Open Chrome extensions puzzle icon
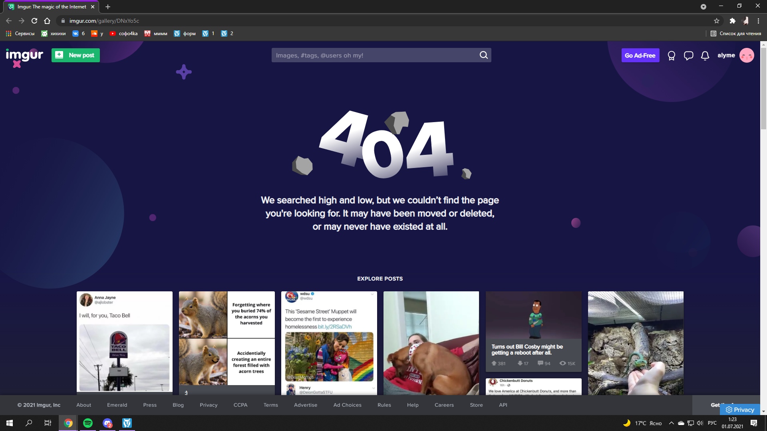This screenshot has width=767, height=431. click(732, 21)
